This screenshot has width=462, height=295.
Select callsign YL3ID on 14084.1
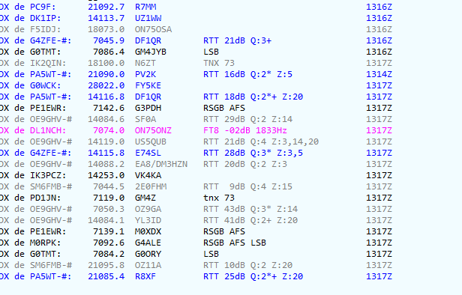(148, 220)
